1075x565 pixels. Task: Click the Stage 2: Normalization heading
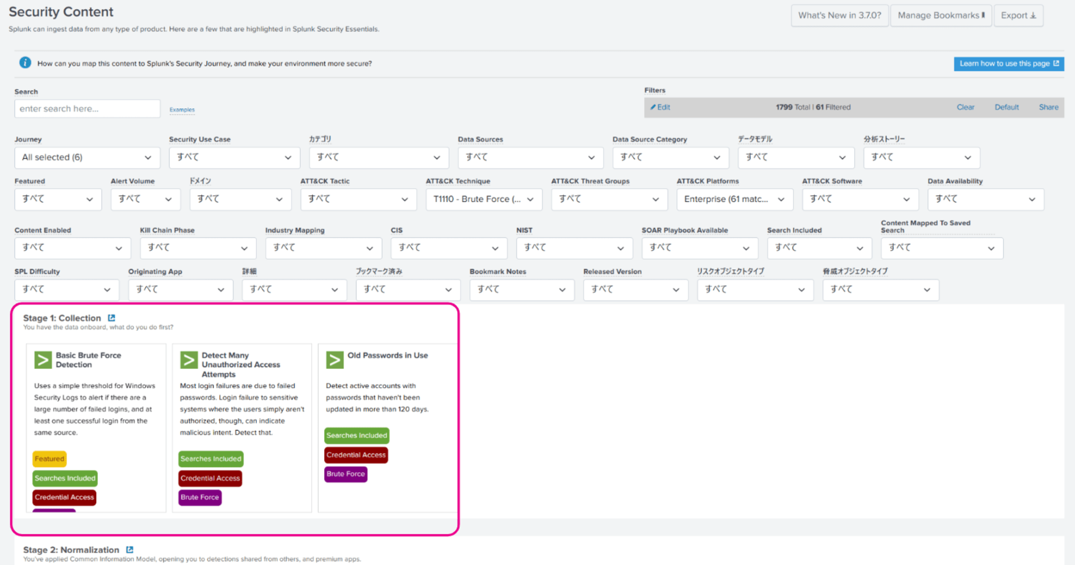(x=71, y=549)
